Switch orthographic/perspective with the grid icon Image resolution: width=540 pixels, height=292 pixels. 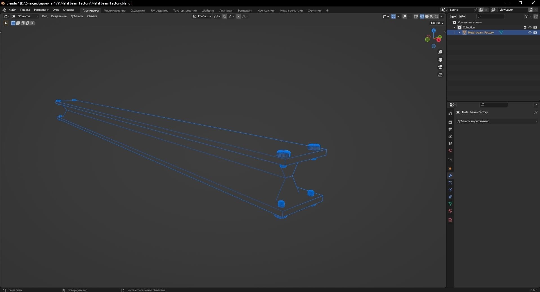[x=440, y=75]
